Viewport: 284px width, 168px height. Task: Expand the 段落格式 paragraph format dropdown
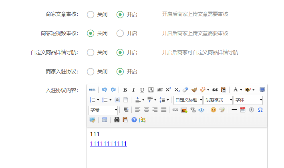(x=218, y=100)
